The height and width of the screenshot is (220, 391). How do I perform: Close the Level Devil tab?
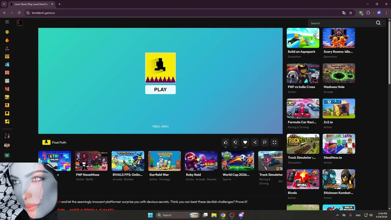(x=52, y=4)
